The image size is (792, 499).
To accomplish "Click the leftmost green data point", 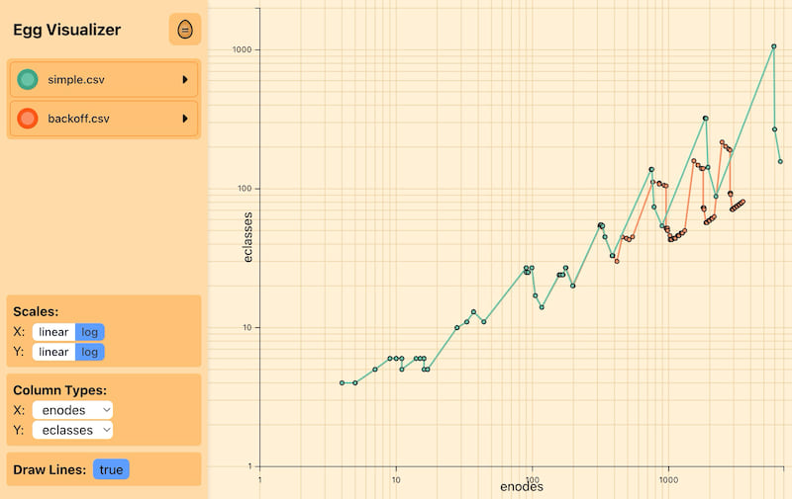I will click(343, 382).
